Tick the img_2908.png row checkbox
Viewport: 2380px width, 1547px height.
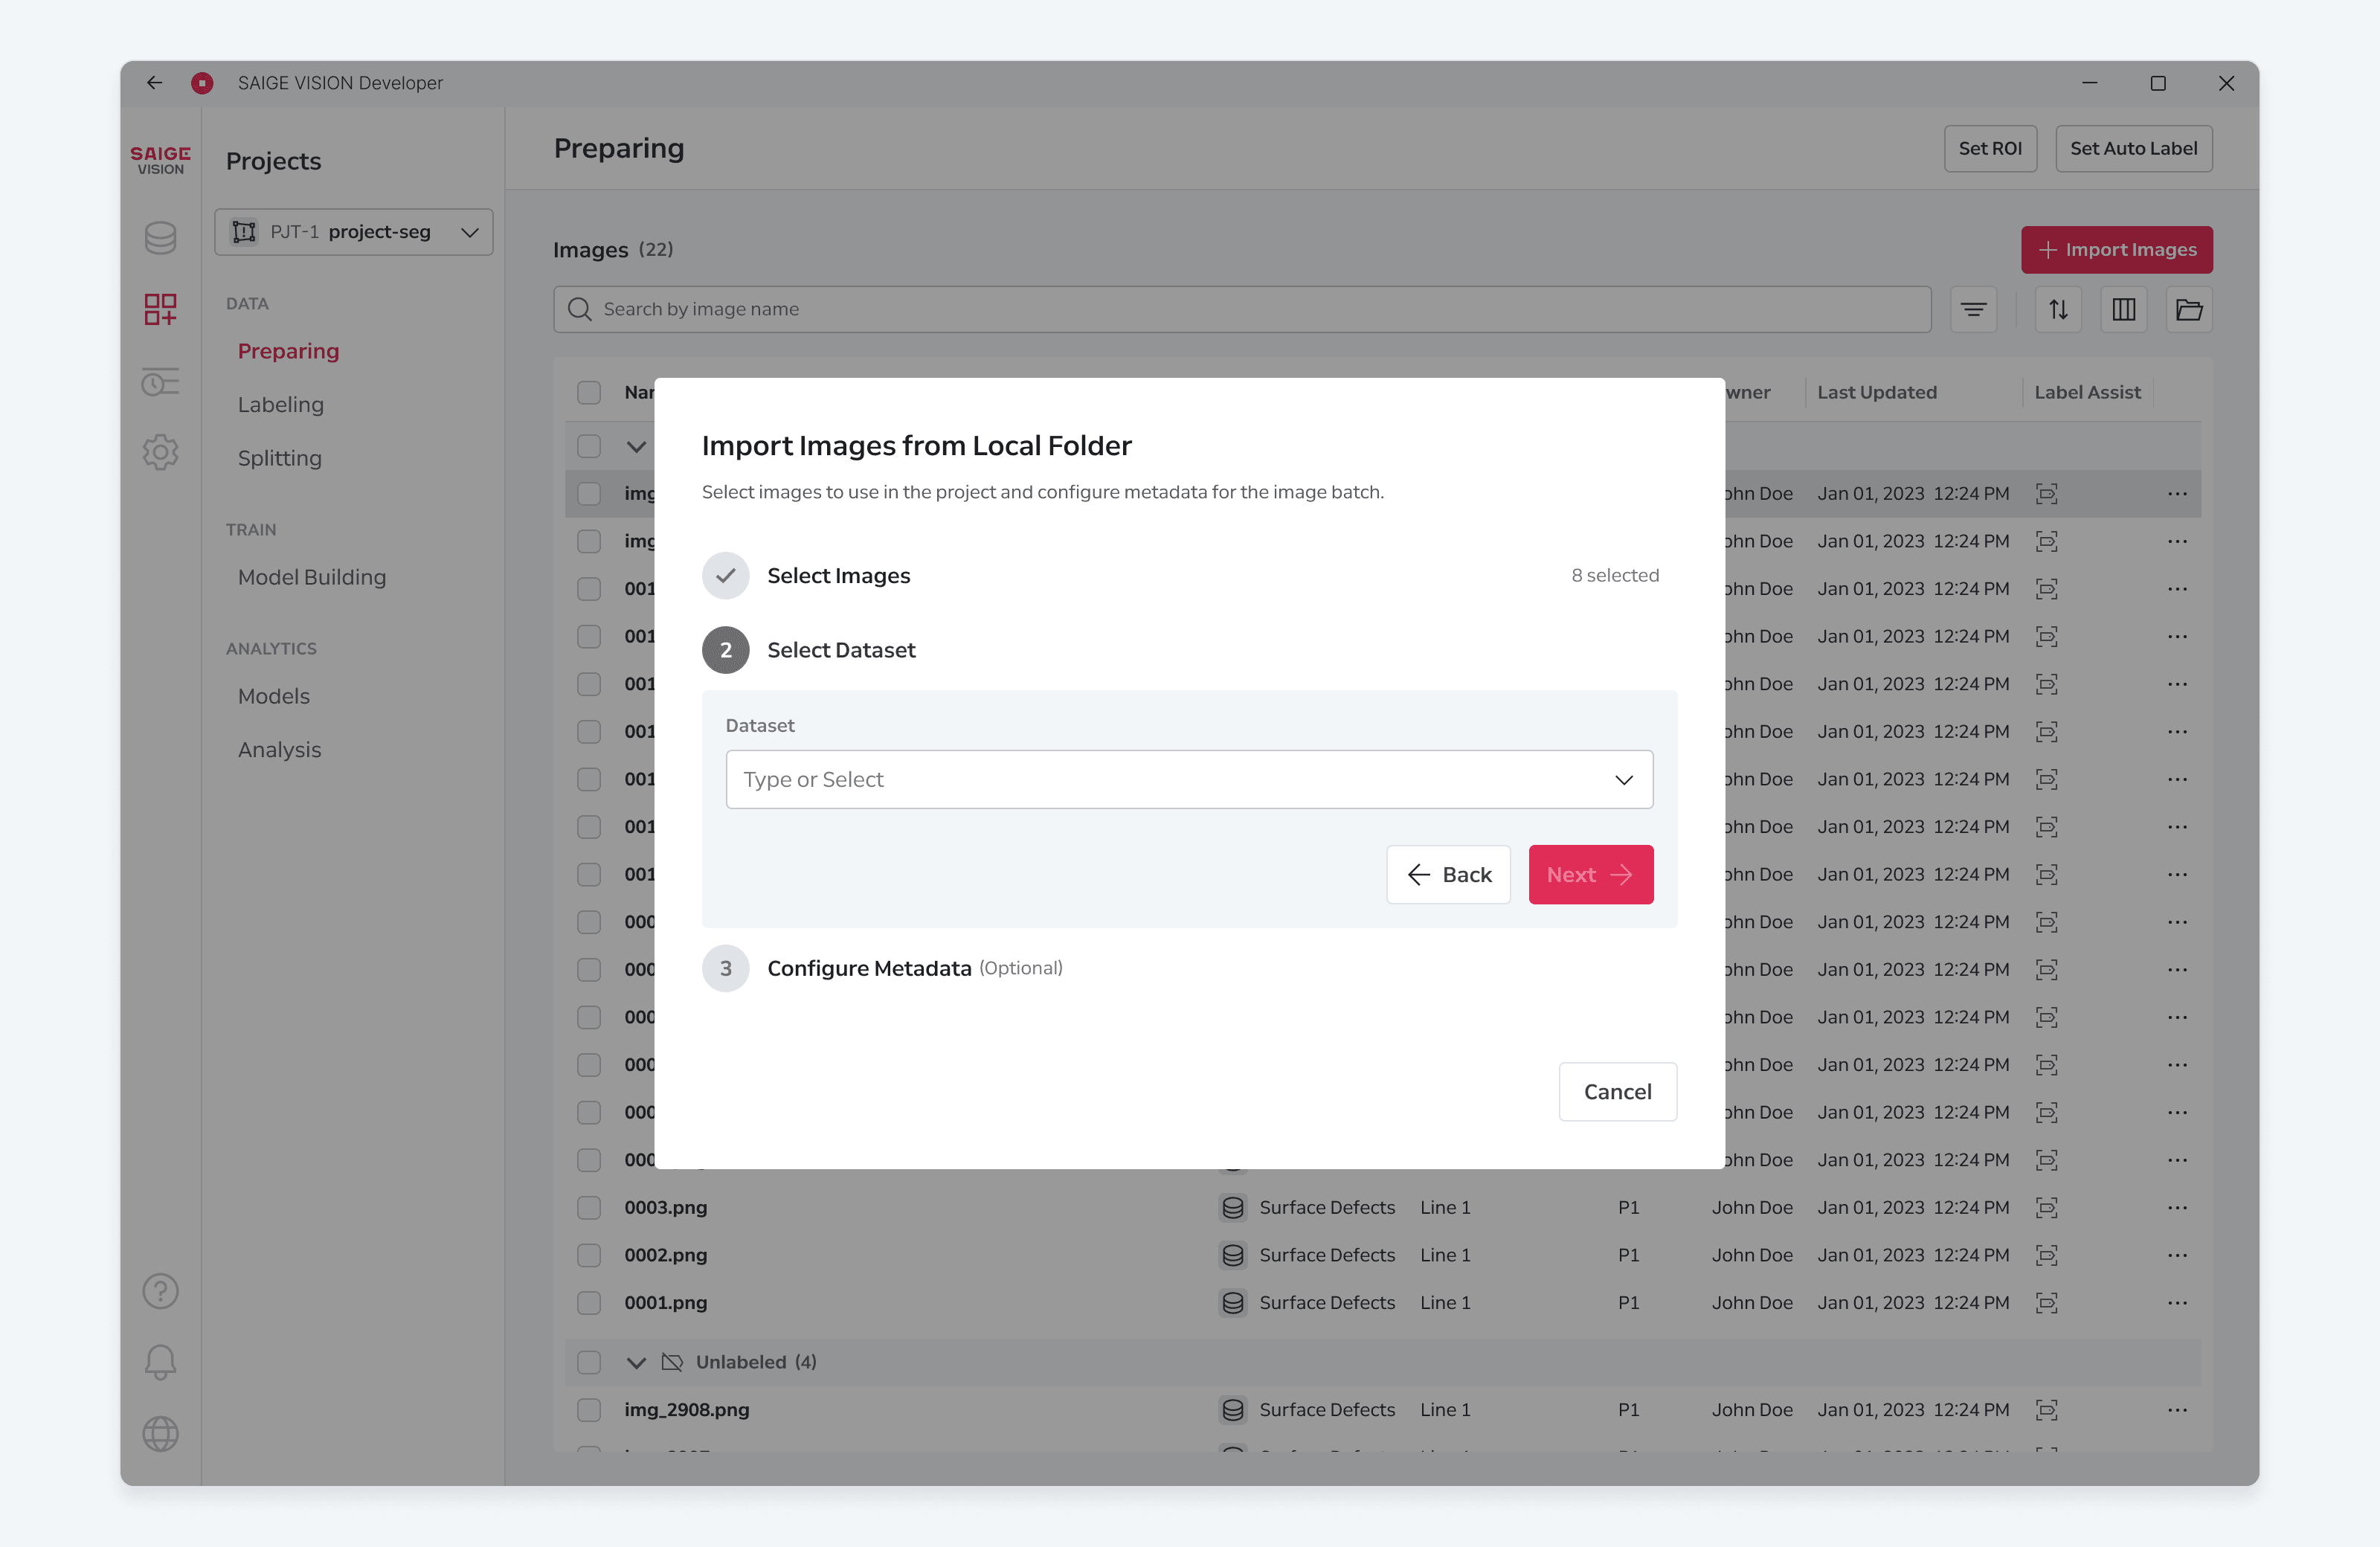click(589, 1410)
